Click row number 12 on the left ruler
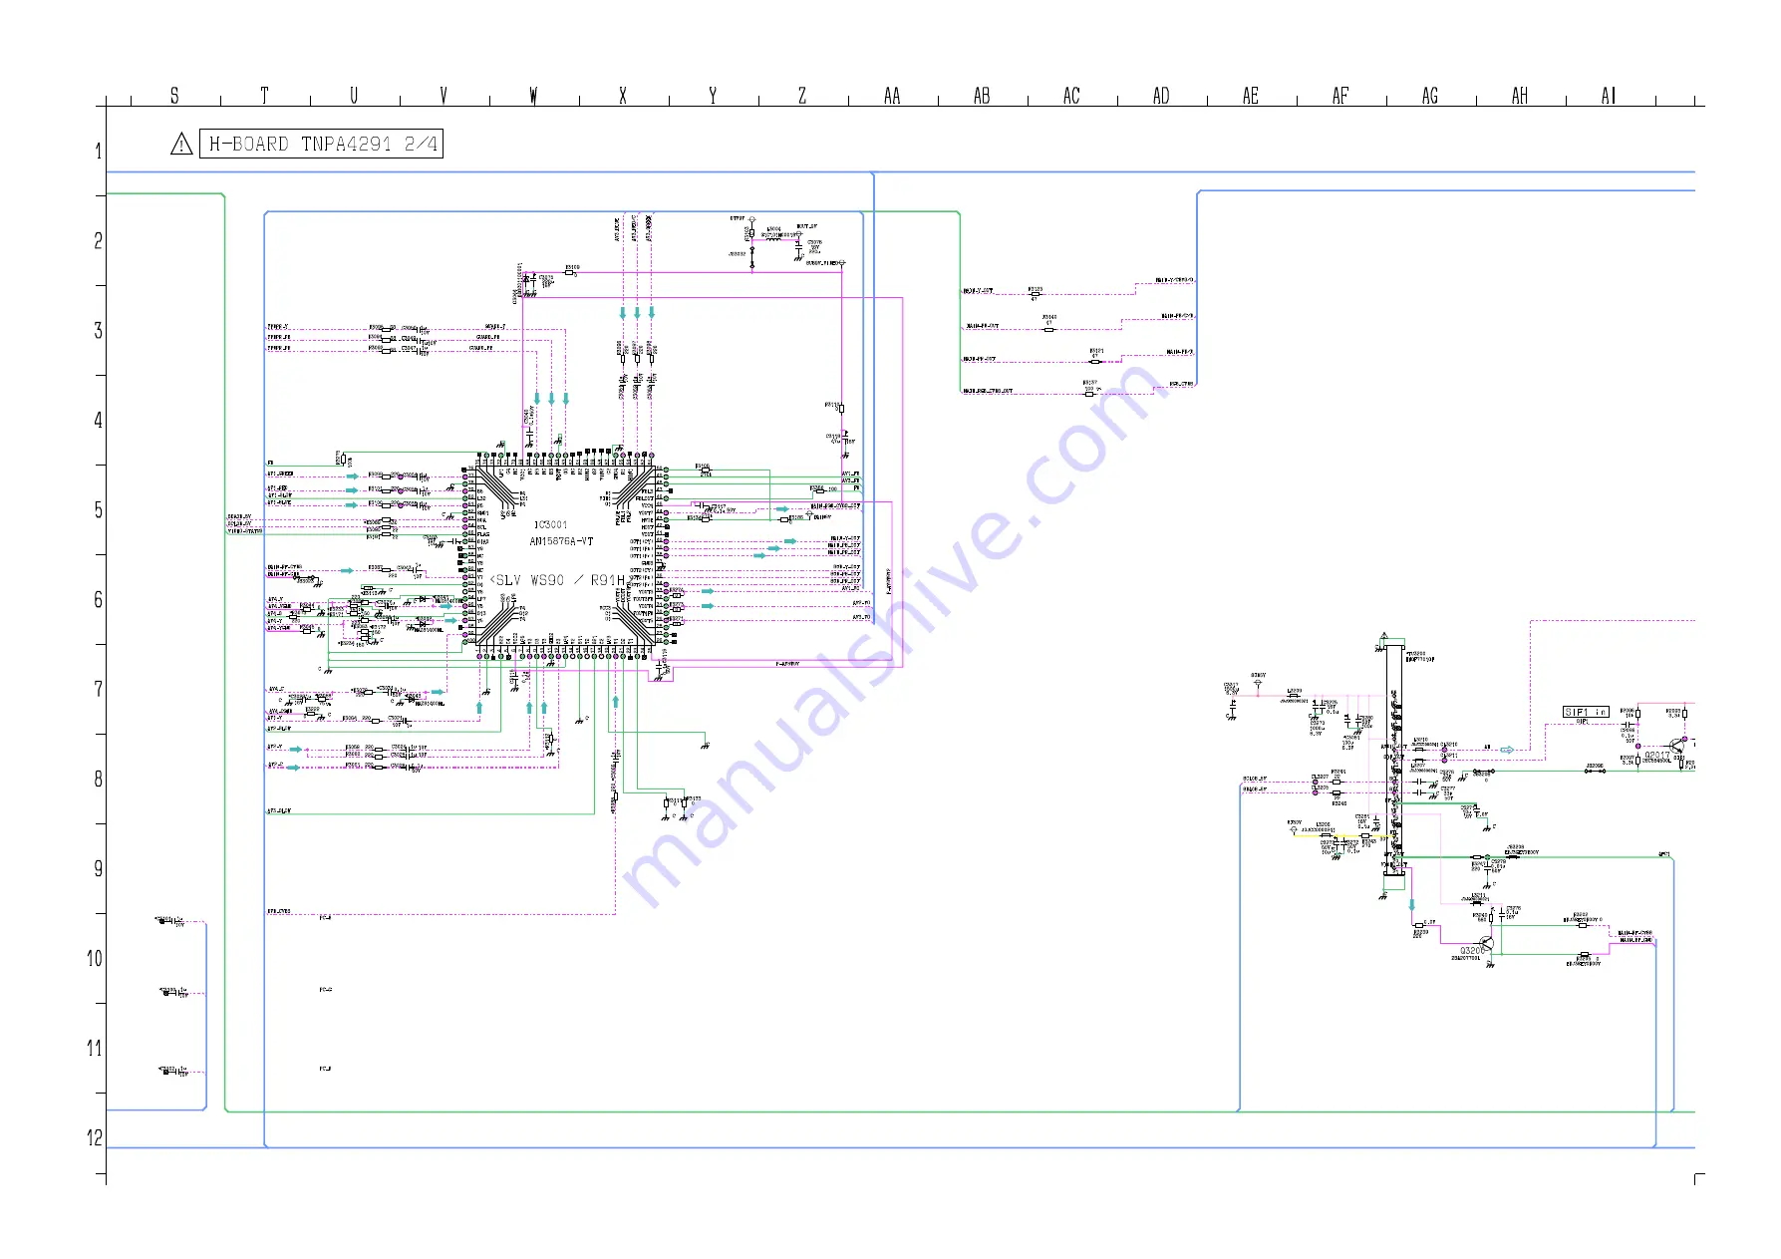Screen dimensions: 1781x1259 (95, 1138)
